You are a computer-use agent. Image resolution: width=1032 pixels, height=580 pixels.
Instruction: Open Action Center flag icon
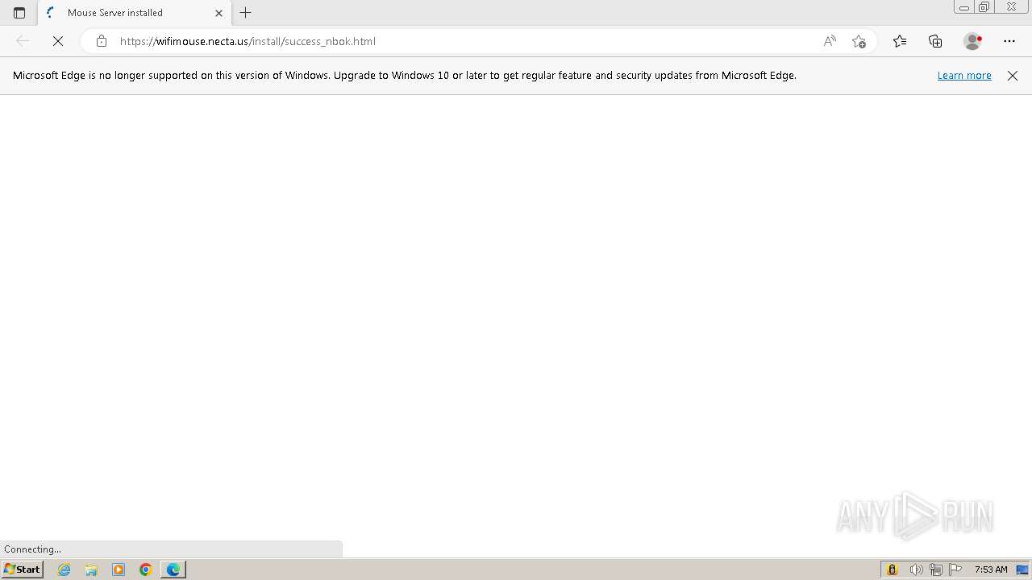[x=955, y=570]
